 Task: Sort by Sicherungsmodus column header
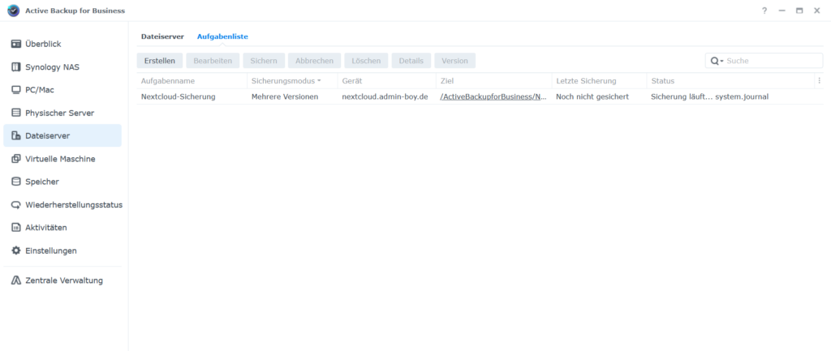point(284,81)
